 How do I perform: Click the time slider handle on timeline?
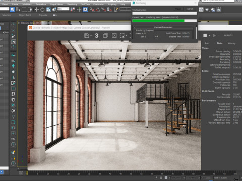(x=27, y=173)
